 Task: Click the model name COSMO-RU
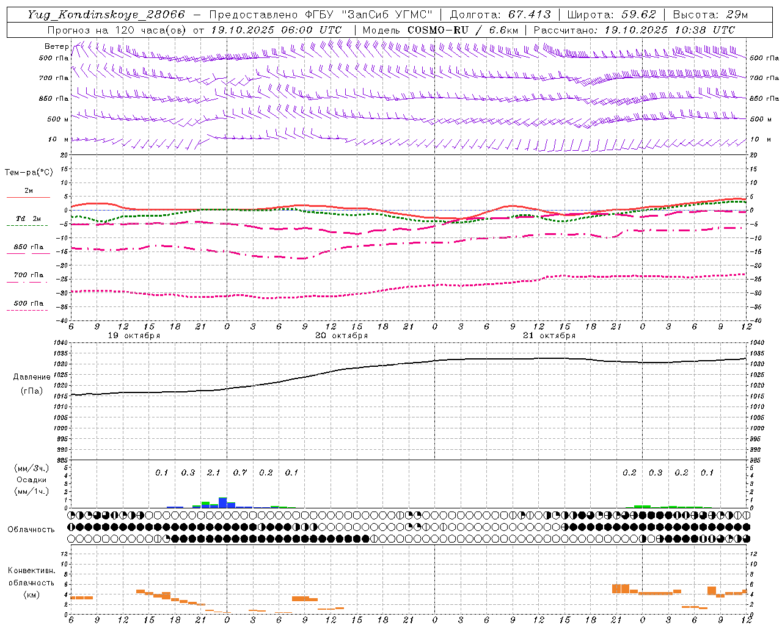[438, 30]
